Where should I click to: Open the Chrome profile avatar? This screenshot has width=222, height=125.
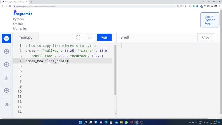click(216, 6)
